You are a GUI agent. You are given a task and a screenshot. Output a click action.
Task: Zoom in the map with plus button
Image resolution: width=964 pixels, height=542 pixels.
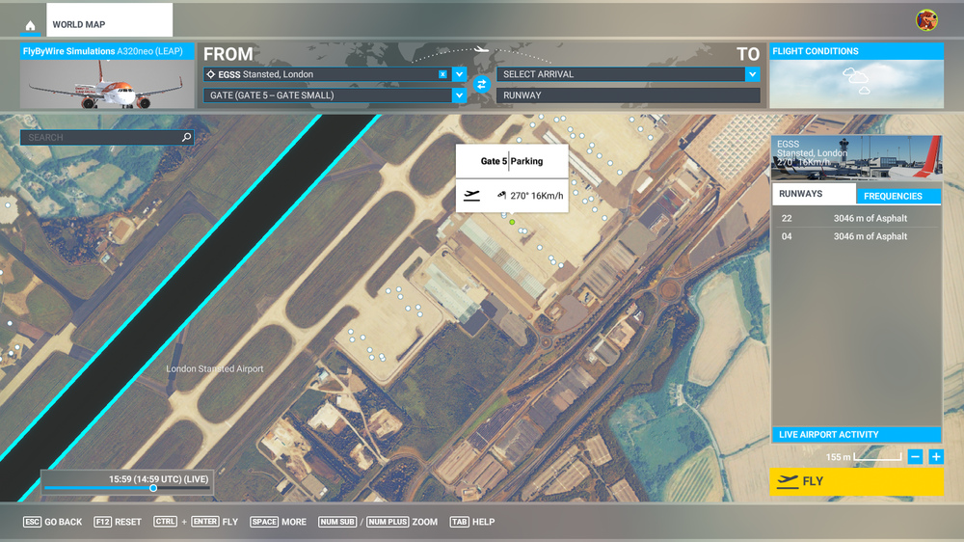pyautogui.click(x=936, y=456)
